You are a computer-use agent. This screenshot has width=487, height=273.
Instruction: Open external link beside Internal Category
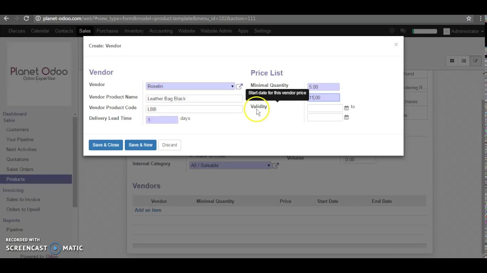(275, 165)
